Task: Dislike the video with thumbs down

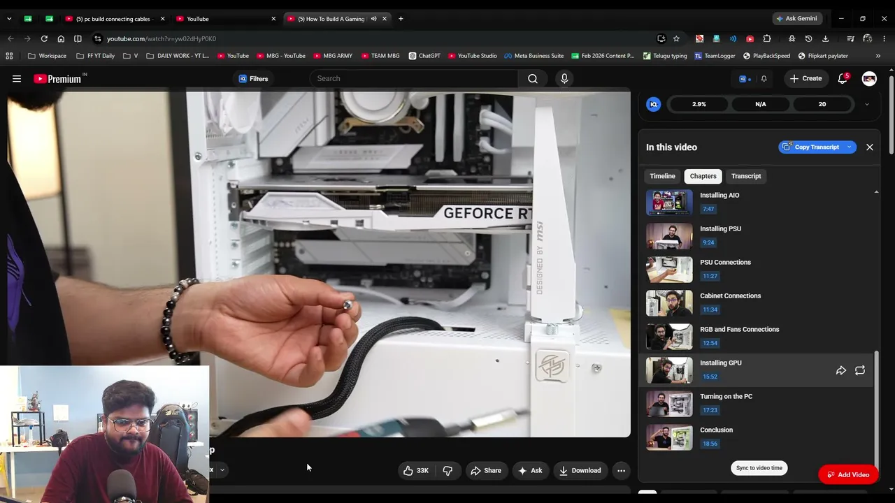Action: click(x=447, y=471)
